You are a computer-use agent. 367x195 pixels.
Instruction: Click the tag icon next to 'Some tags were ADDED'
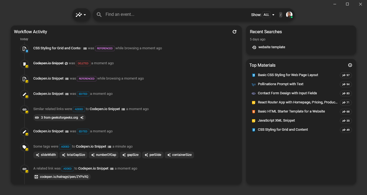[24, 147]
